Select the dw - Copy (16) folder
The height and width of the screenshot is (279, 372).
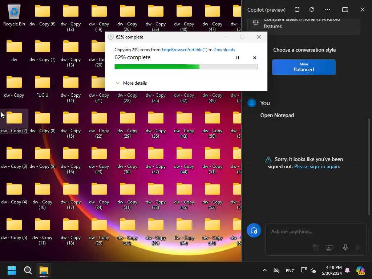coord(70,160)
